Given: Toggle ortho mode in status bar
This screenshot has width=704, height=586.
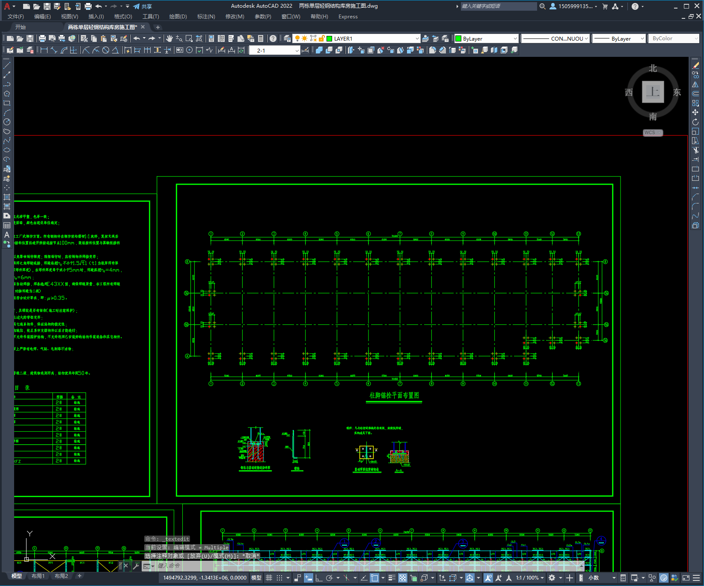Looking at the screenshot, I should click(x=319, y=578).
